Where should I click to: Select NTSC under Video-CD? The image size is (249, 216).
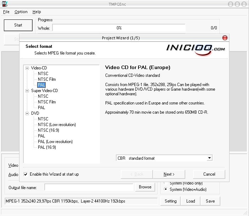43,74
